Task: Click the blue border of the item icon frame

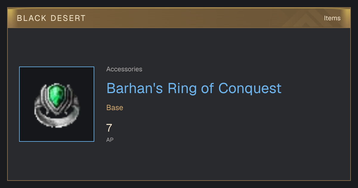Action: [19, 104]
